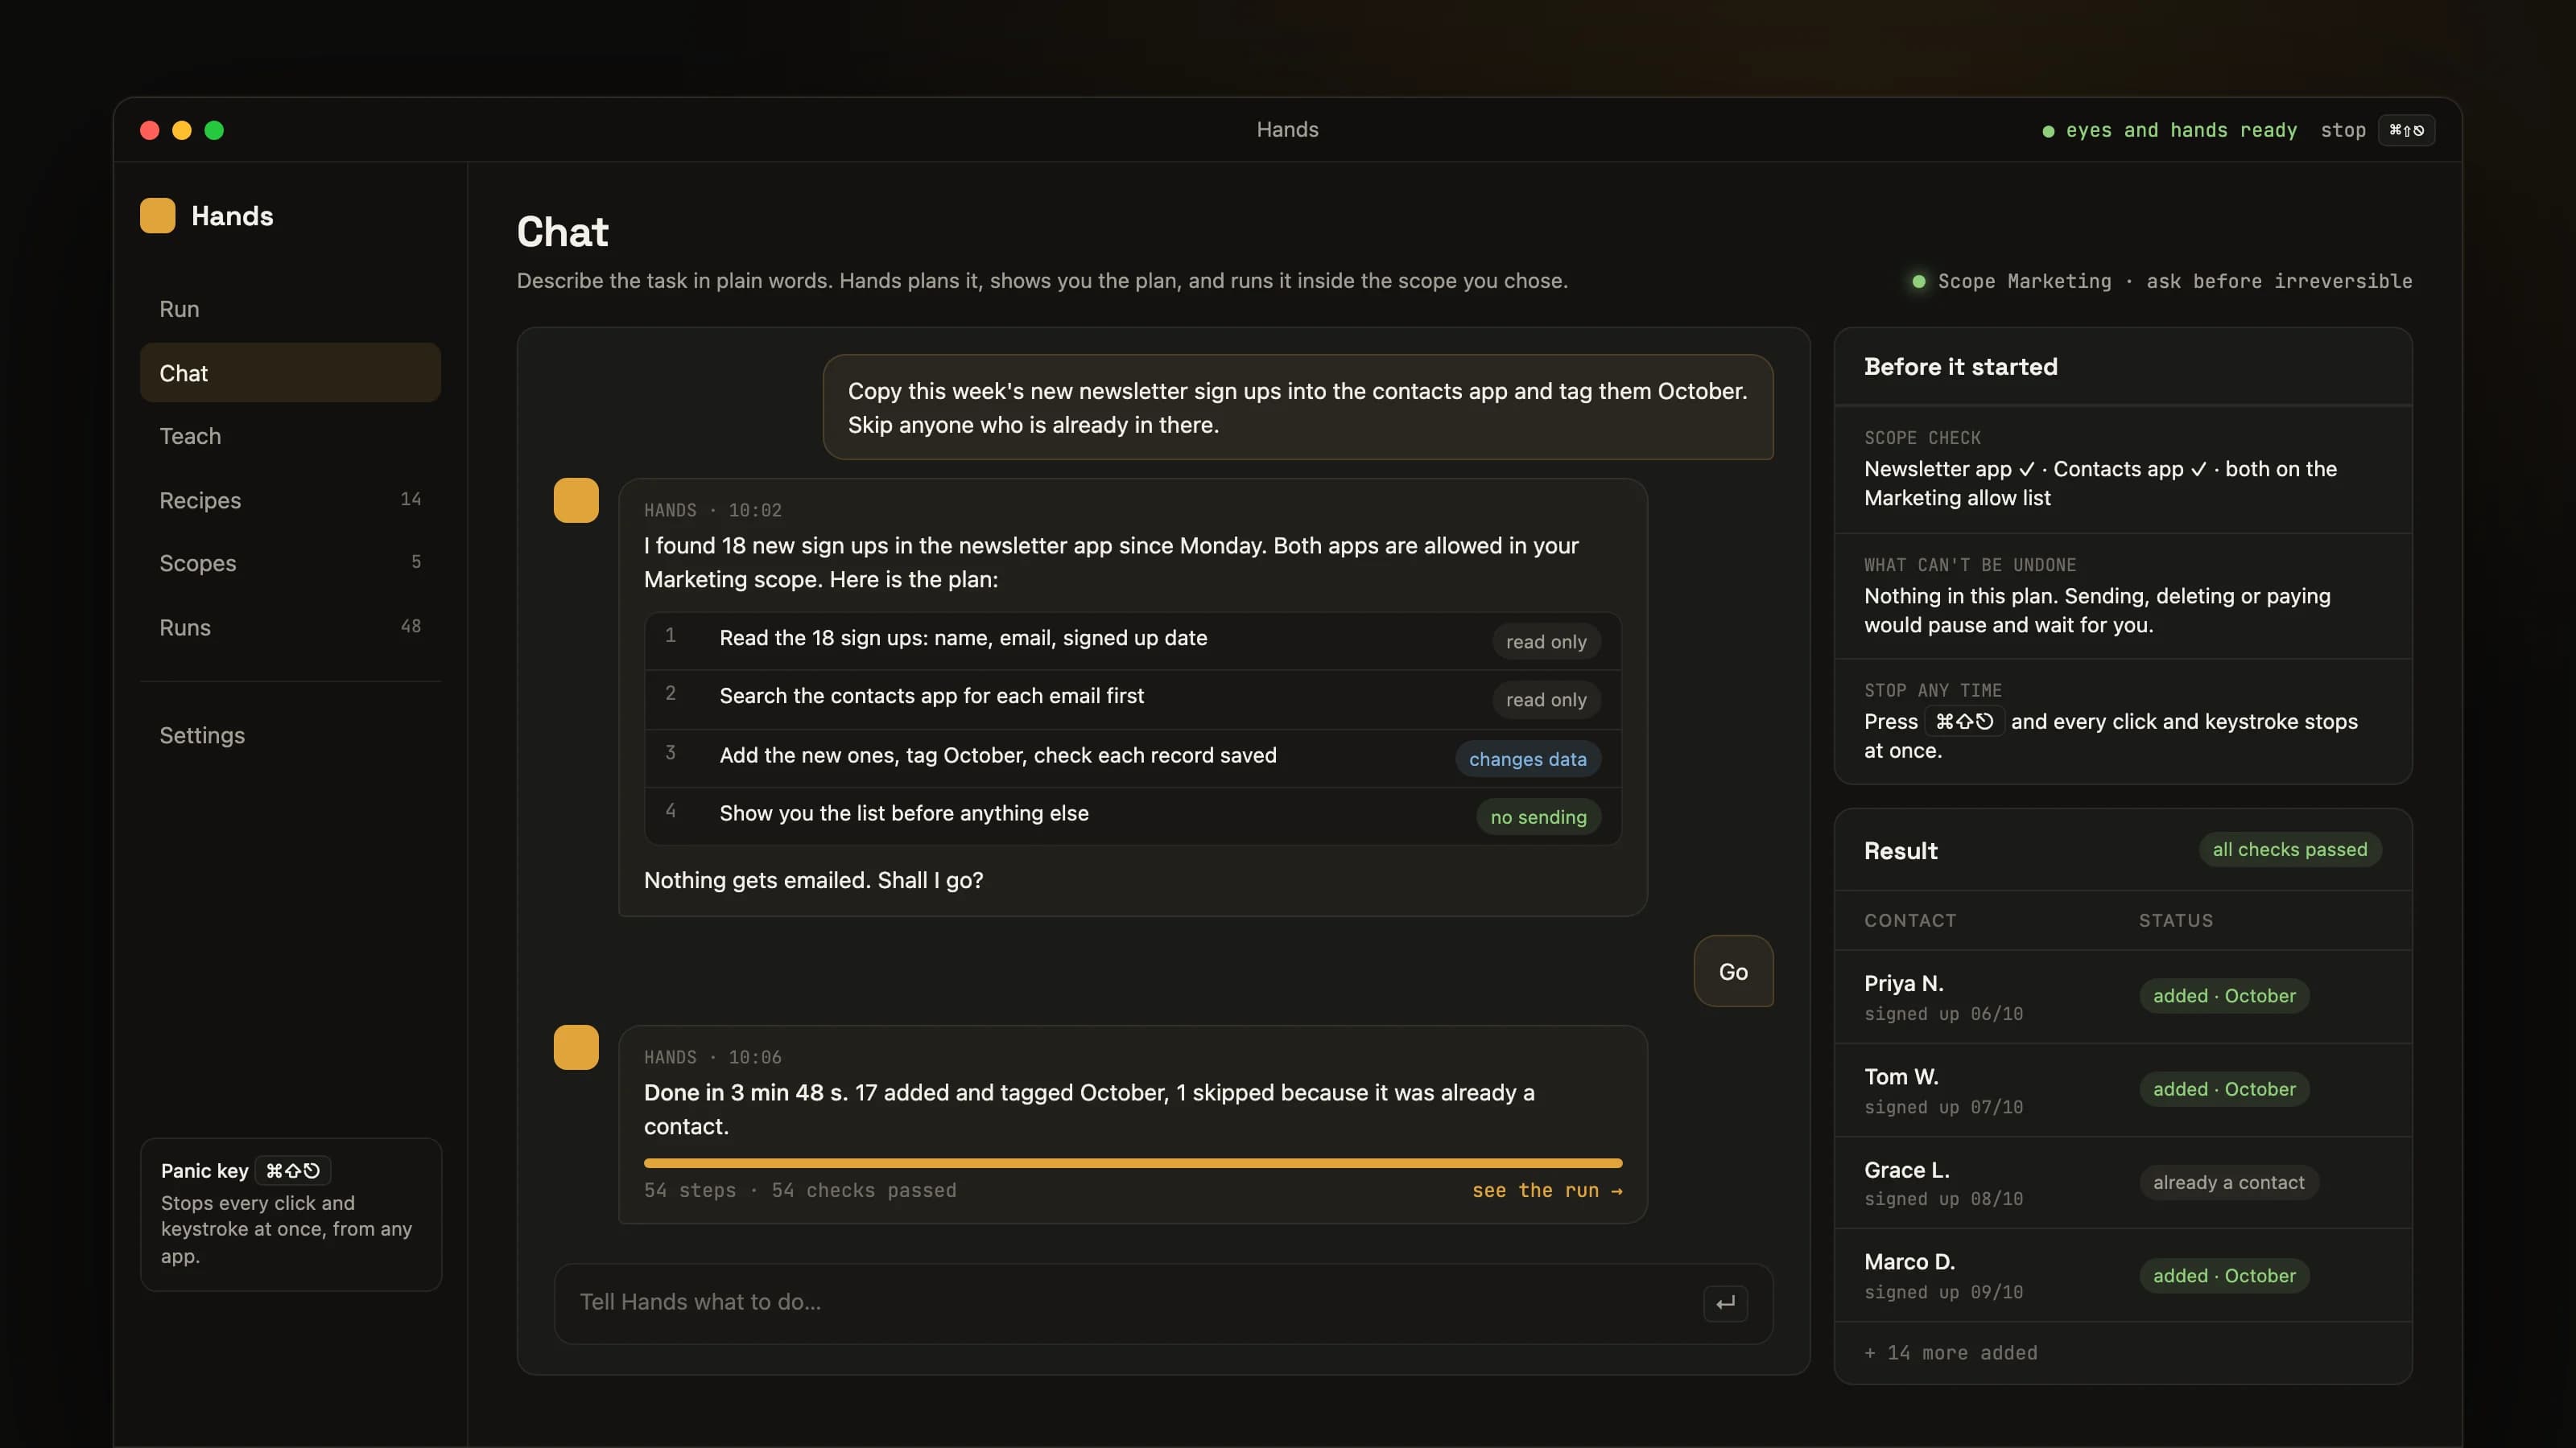This screenshot has height=1448, width=2576.
Task: Click the 'Scope Marketing · ask before irreversible' label
Action: [2174, 282]
